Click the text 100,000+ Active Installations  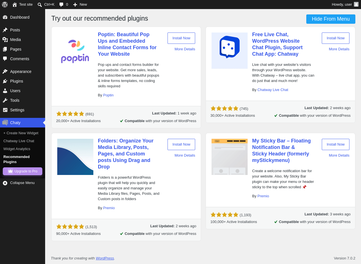point(234,222)
